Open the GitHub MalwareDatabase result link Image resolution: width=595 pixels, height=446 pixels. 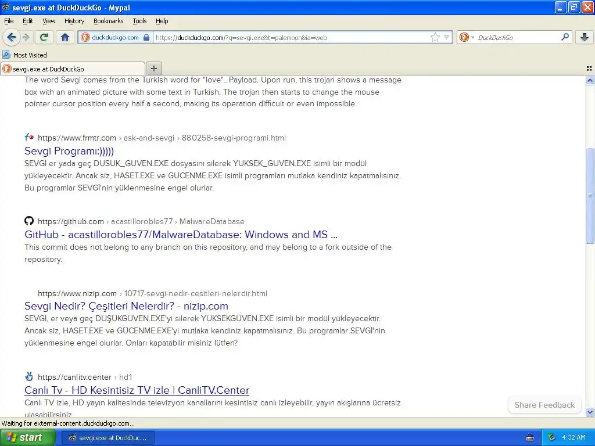click(181, 235)
